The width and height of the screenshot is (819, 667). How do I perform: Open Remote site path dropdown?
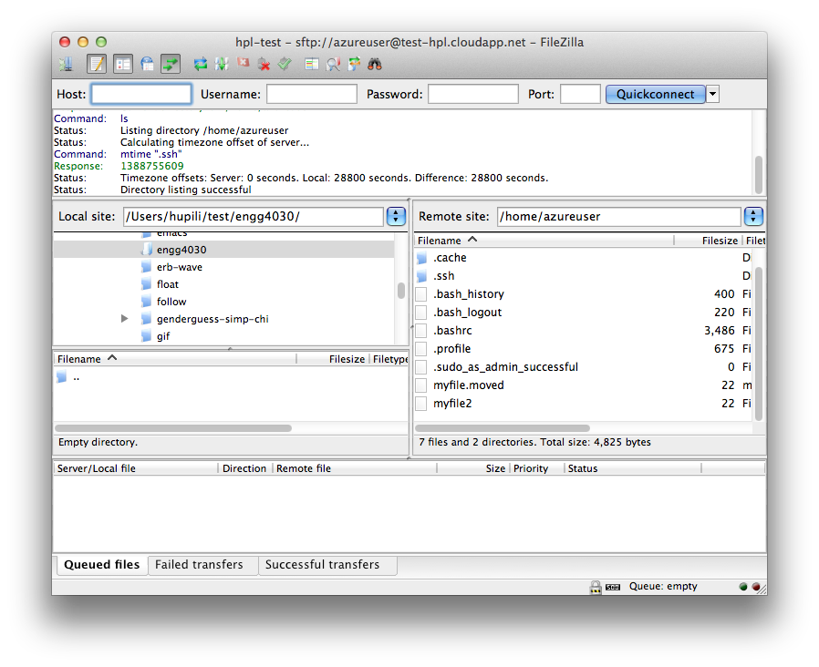coord(753,217)
